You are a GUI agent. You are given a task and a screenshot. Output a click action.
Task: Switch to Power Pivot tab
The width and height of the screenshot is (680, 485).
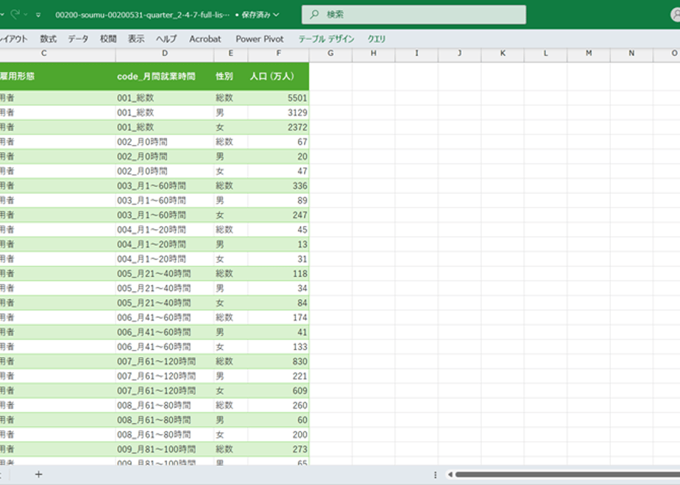[260, 39]
